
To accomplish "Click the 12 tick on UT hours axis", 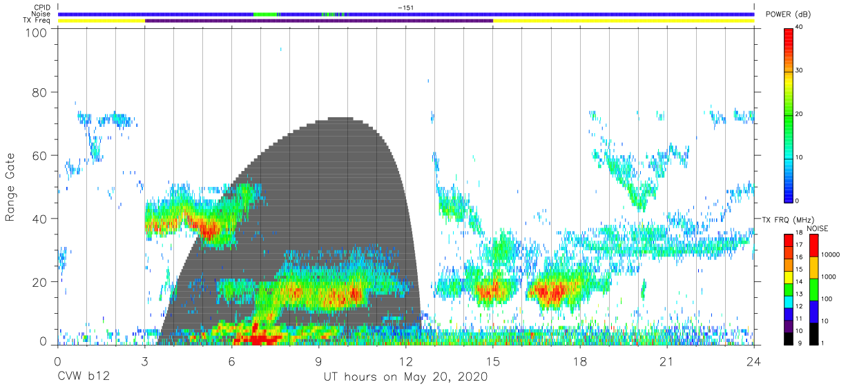I will click(x=406, y=361).
